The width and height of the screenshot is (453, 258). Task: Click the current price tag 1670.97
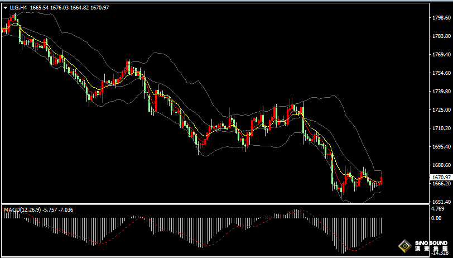440,177
